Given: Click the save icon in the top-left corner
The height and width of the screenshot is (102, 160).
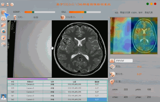Looking at the screenshot, I should pos(3,4).
